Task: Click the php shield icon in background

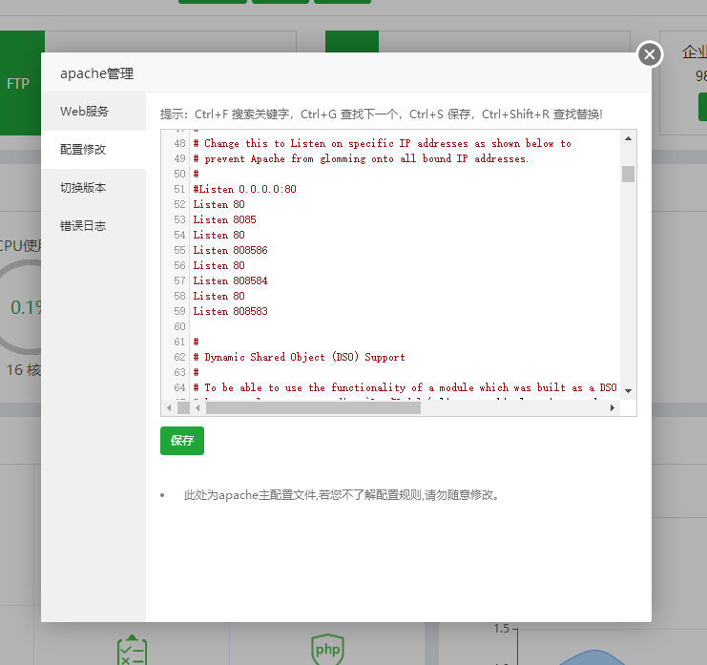Action: (x=328, y=649)
